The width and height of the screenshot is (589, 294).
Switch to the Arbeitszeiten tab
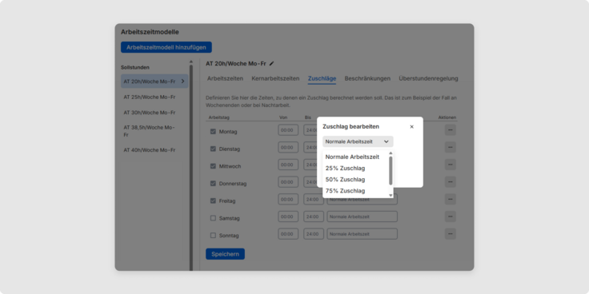[225, 78]
